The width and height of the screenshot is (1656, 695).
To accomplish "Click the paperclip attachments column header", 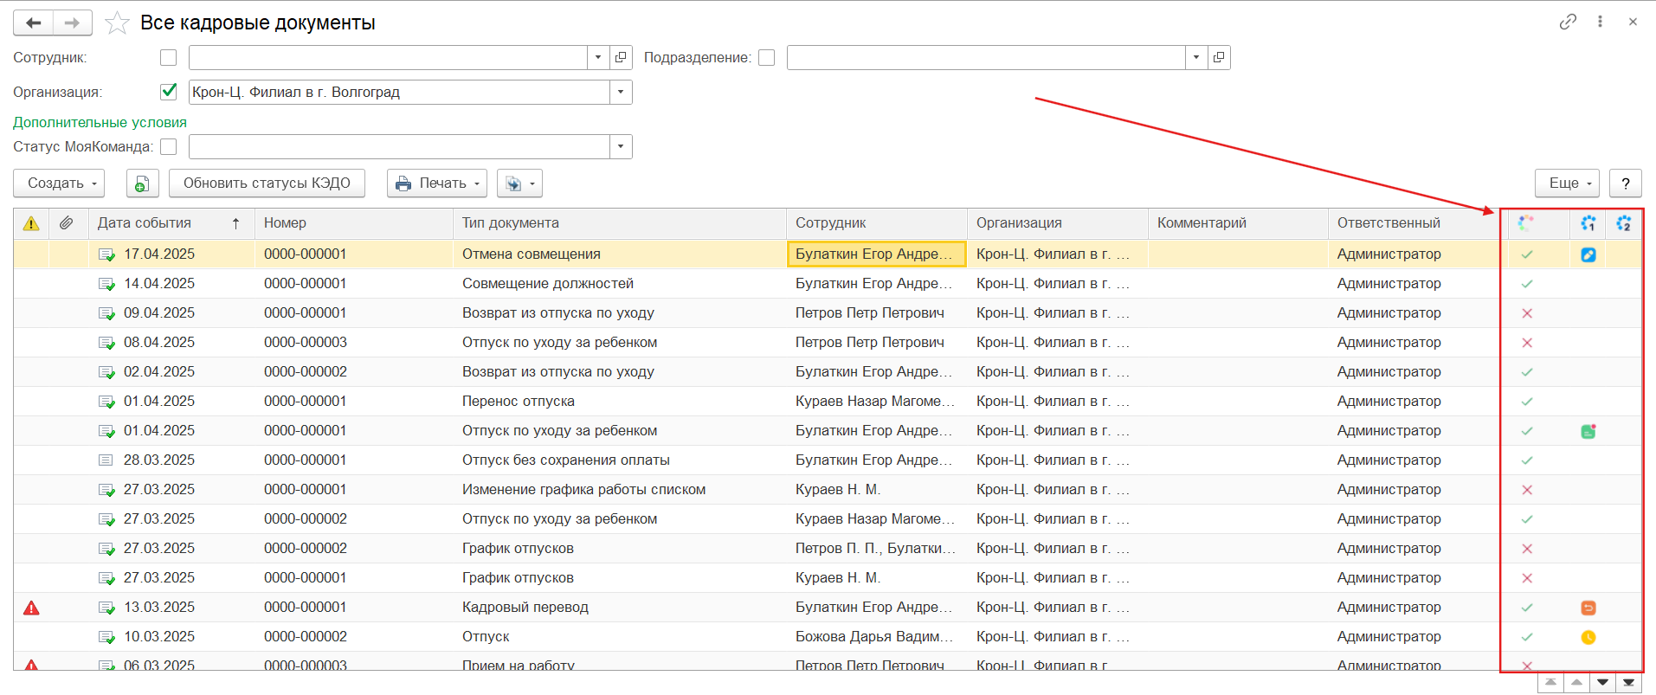I will (67, 223).
